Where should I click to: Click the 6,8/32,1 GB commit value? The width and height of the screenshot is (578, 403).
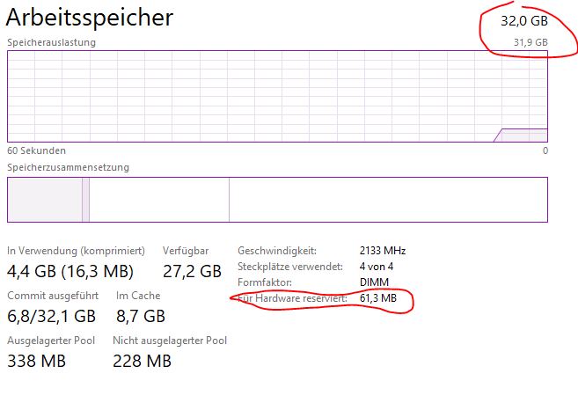click(x=51, y=316)
